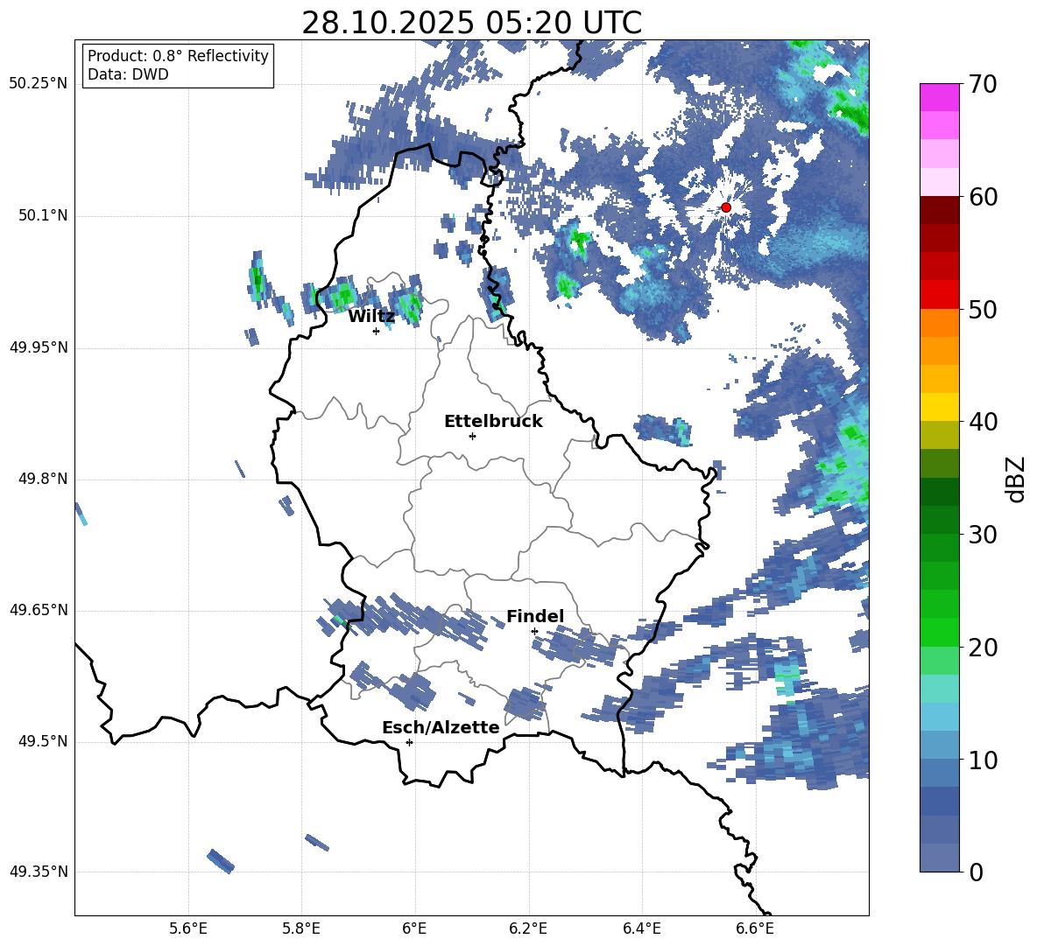Click the 6.4°E longitude label
Viewport: 1037px width, 946px height.
(x=641, y=928)
